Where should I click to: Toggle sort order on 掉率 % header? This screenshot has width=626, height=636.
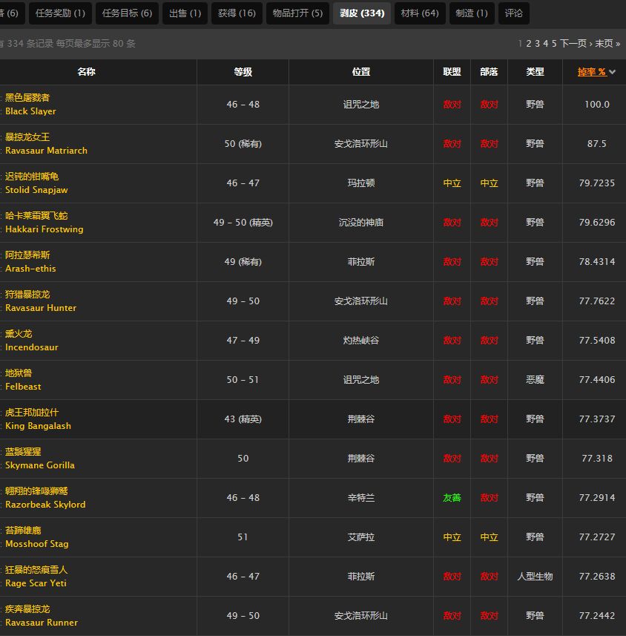click(x=593, y=72)
